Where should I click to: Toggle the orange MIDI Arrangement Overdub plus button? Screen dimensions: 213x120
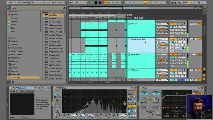(x=106, y=3)
